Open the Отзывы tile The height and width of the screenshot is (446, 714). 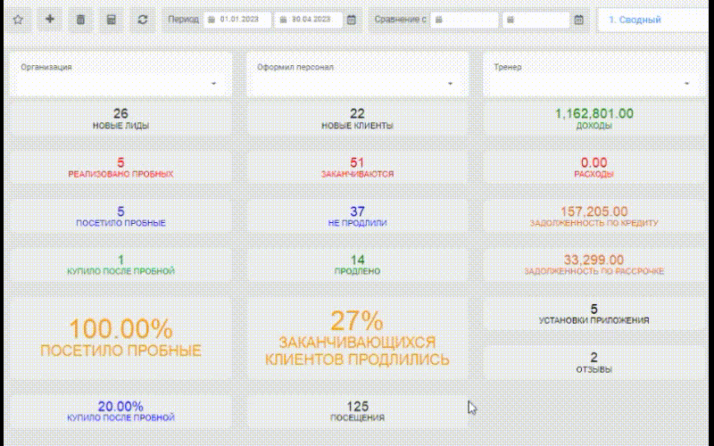(x=594, y=362)
